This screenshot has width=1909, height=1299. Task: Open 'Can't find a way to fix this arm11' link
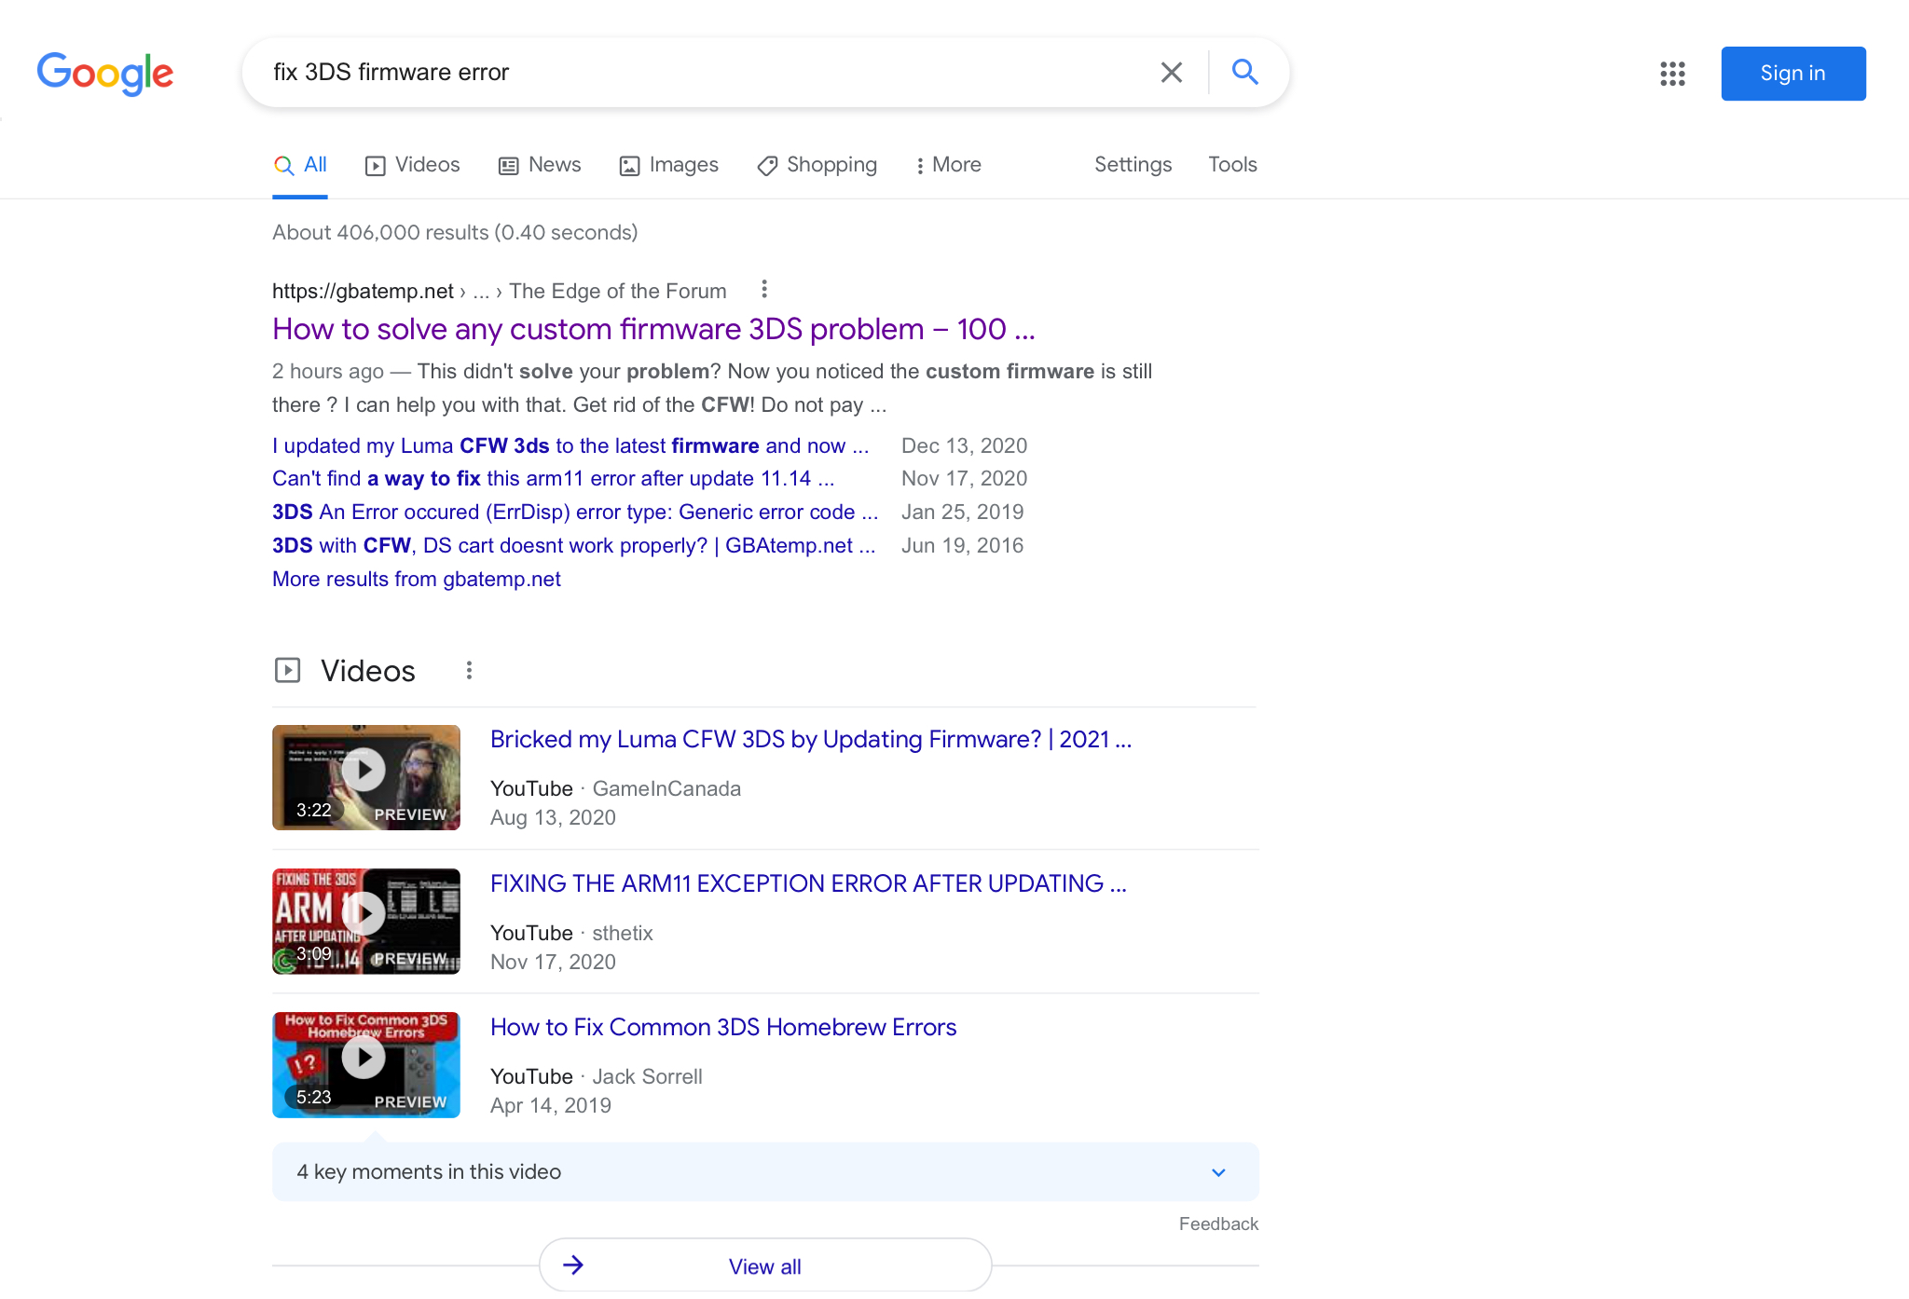[x=554, y=478]
